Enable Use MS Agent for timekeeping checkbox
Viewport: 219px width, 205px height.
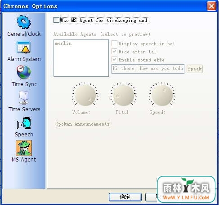click(x=56, y=20)
